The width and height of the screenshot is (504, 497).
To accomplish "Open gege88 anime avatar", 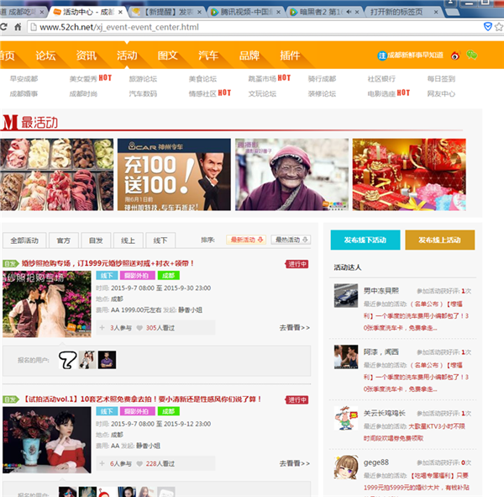I will (346, 467).
